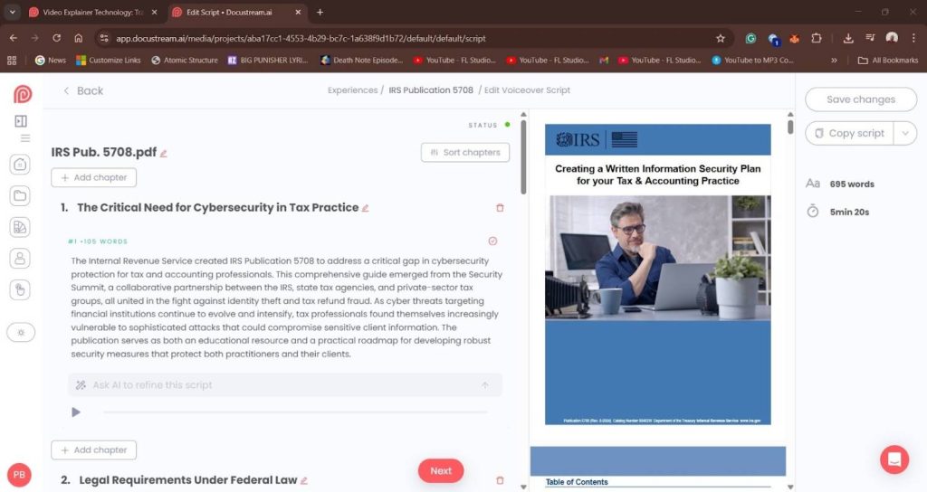Image resolution: width=927 pixels, height=492 pixels.
Task: Open Chrome three-dot menu
Action: pos(913,38)
